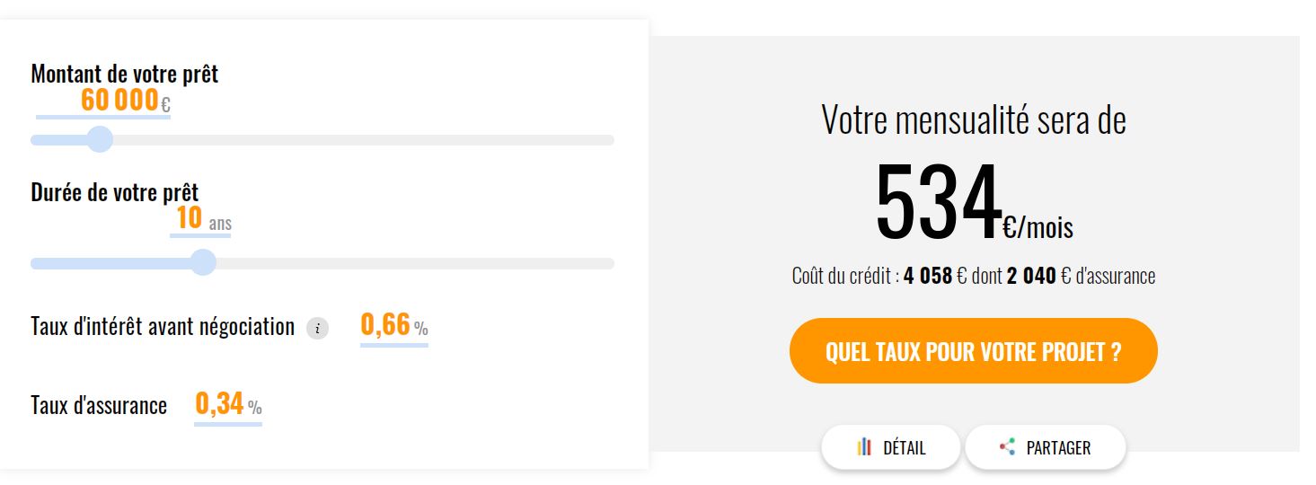
Task: Select the 60 000 loan amount field
Action: coord(119,101)
